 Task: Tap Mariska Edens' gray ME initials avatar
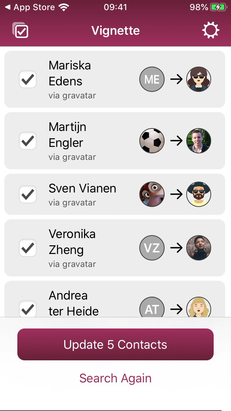(x=152, y=79)
